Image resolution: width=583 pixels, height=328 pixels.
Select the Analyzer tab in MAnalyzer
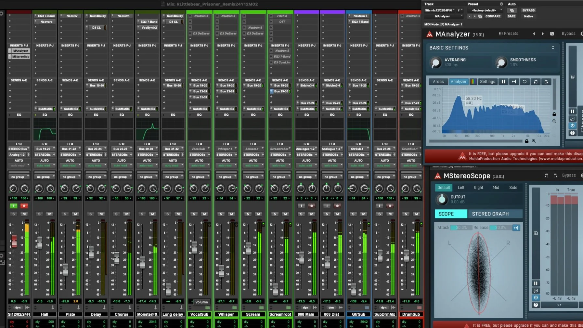[459, 82]
